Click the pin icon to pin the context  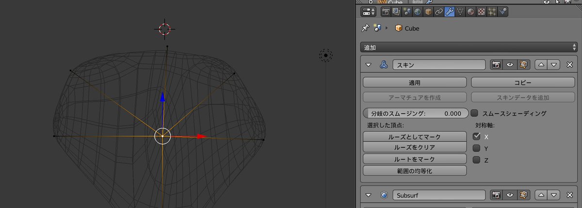tap(366, 28)
